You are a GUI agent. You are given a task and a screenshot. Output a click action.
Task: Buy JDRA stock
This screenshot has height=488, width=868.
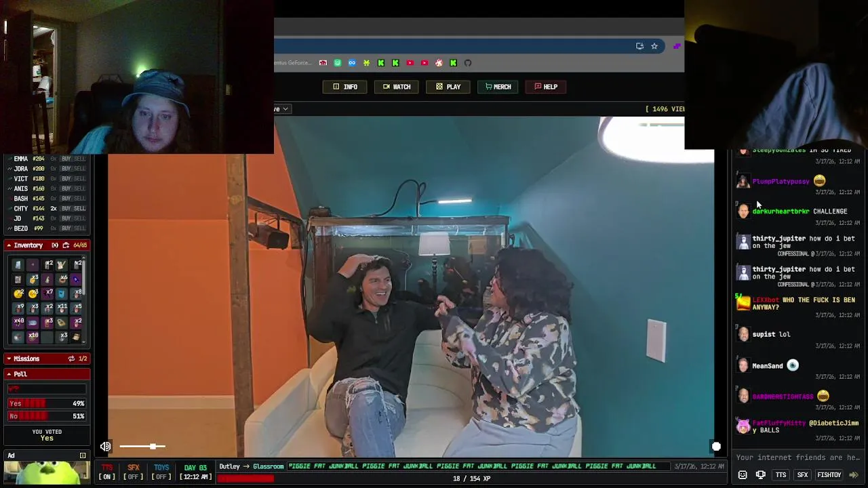65,169
